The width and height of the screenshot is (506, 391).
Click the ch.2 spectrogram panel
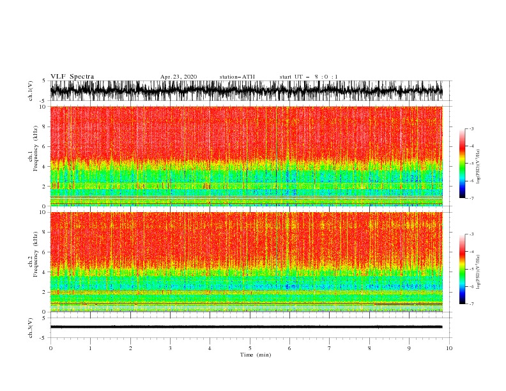click(246, 262)
